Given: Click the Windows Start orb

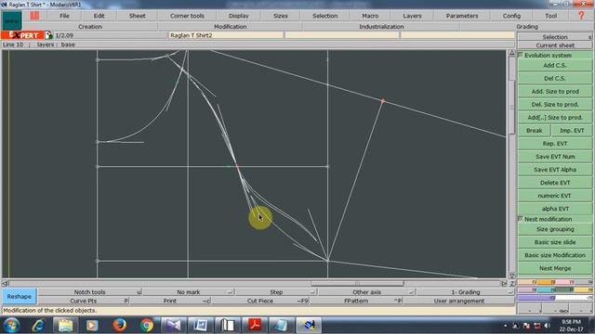Looking at the screenshot, I should [12, 326].
